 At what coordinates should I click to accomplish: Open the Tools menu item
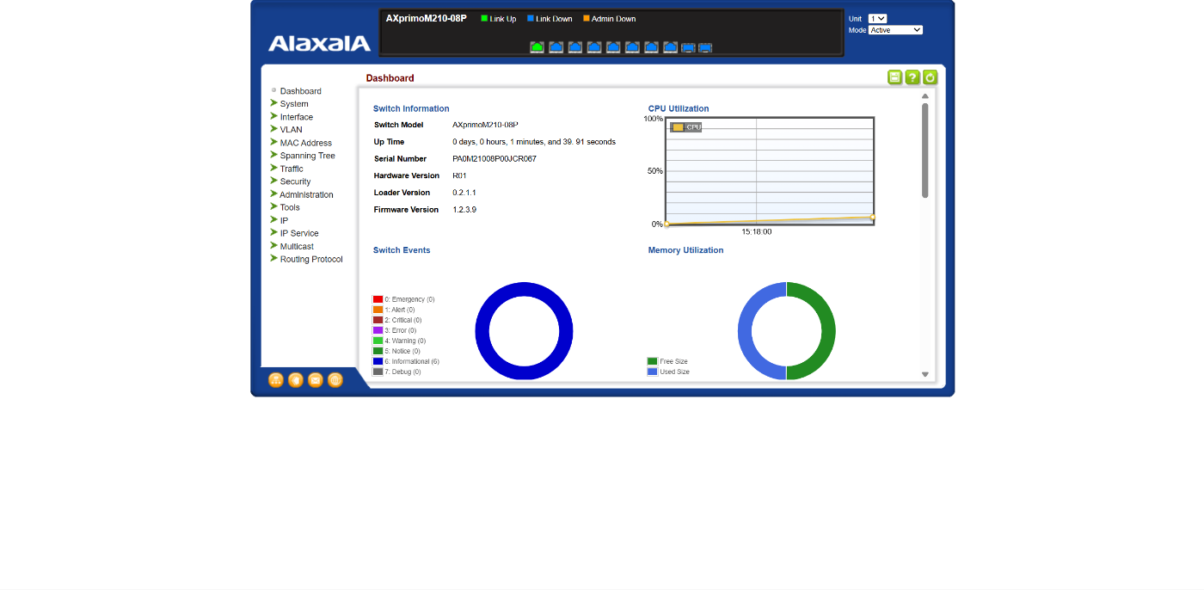(x=290, y=207)
